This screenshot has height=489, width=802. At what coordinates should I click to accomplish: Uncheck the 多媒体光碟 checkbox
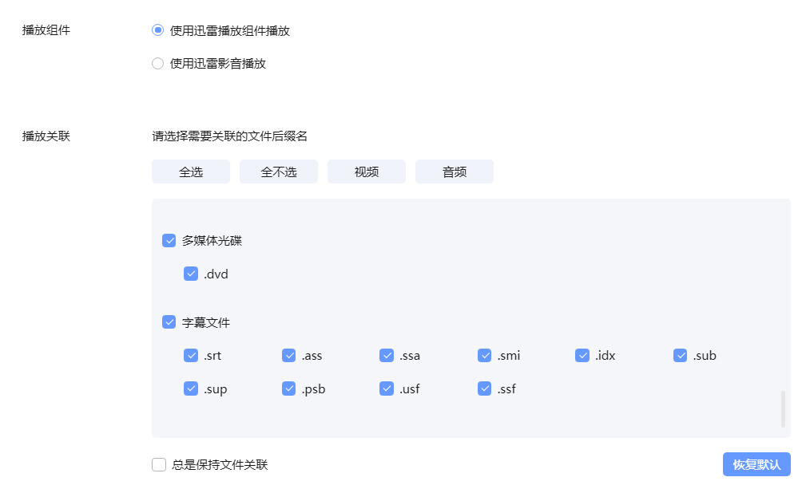[x=169, y=240]
